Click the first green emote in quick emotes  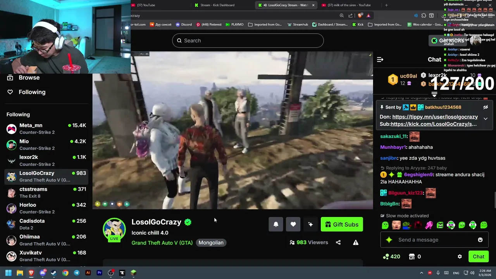point(385,225)
